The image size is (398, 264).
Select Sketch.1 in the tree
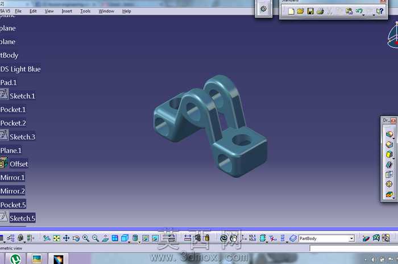[x=22, y=96]
